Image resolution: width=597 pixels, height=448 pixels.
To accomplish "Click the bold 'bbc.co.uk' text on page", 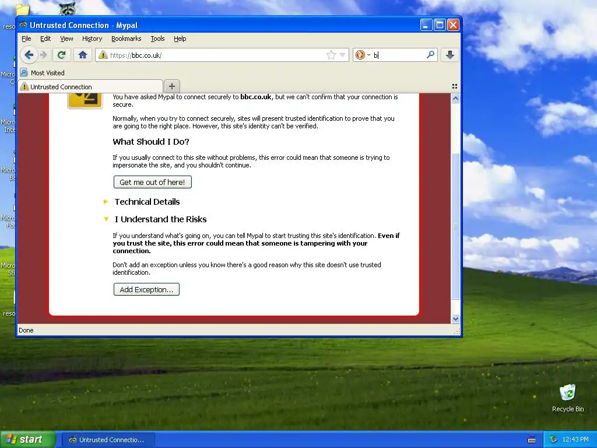I will [x=256, y=97].
